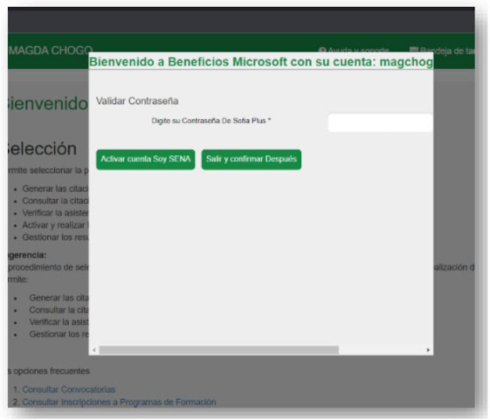Click the Digite su Contraseña De Sofia Plus label
The image size is (490, 420).
(x=211, y=121)
